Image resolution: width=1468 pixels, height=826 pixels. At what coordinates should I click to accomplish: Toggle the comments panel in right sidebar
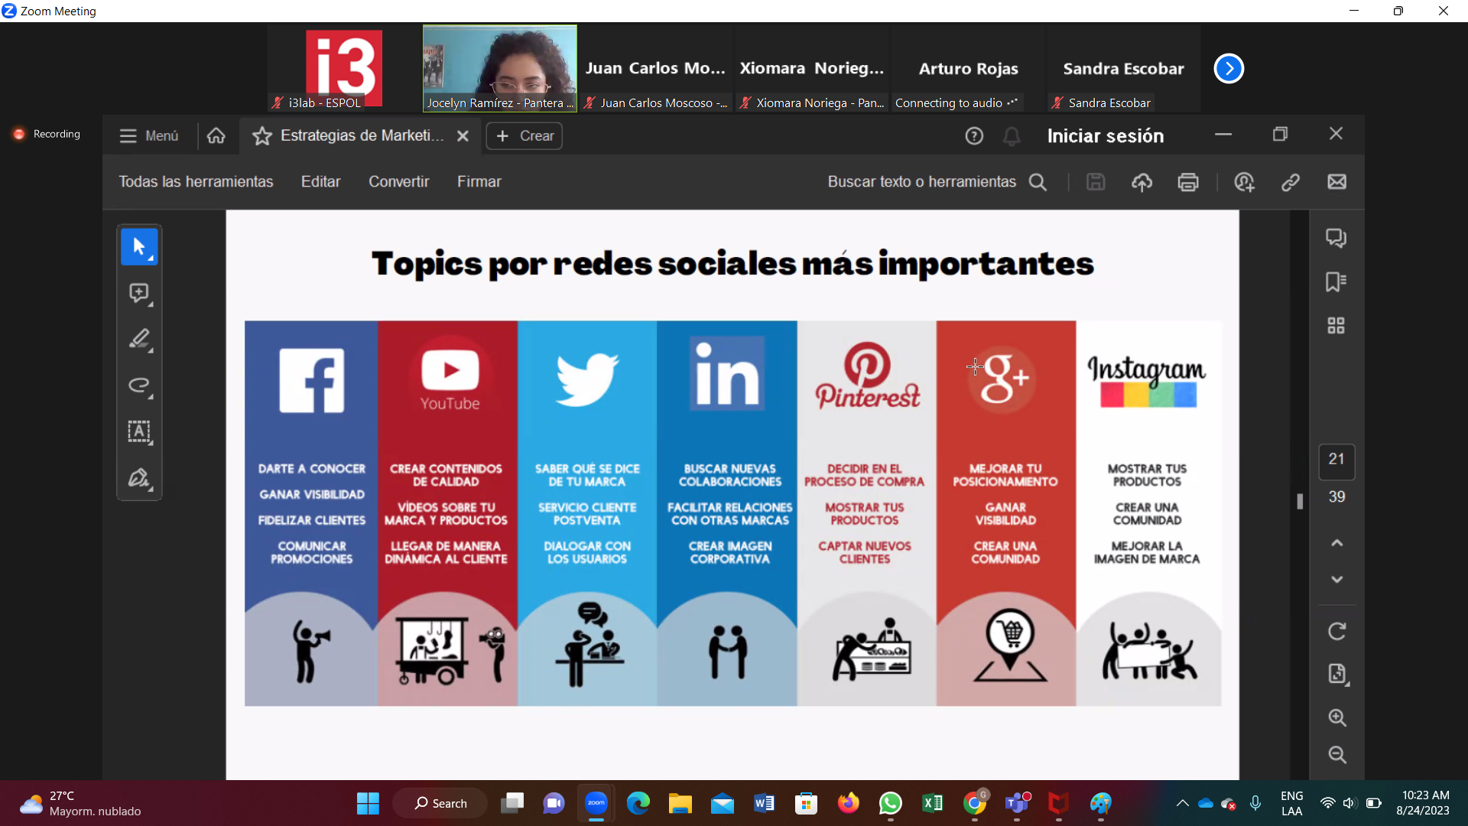1336,238
